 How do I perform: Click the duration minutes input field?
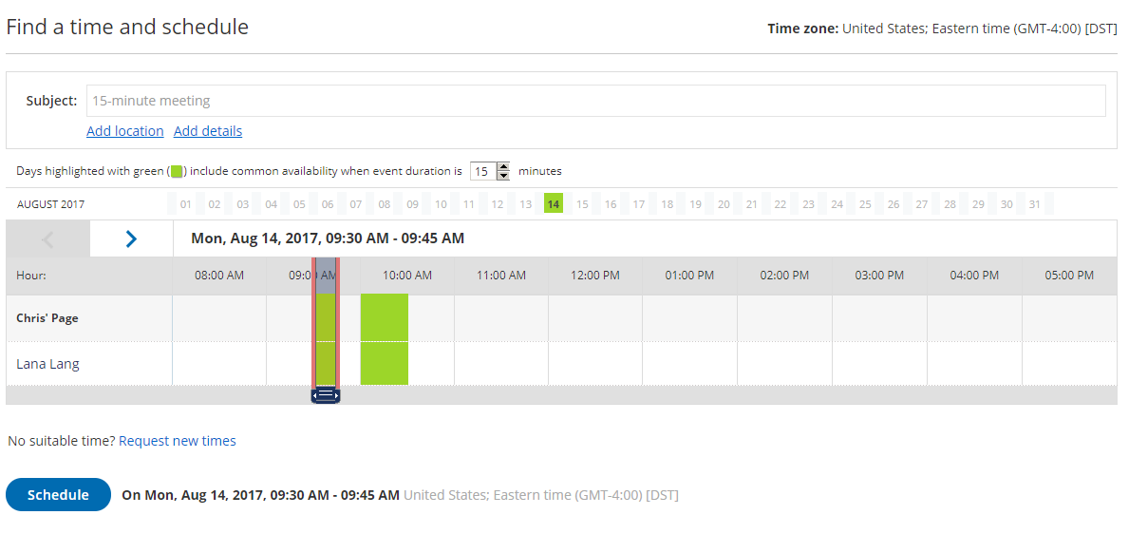tap(483, 172)
